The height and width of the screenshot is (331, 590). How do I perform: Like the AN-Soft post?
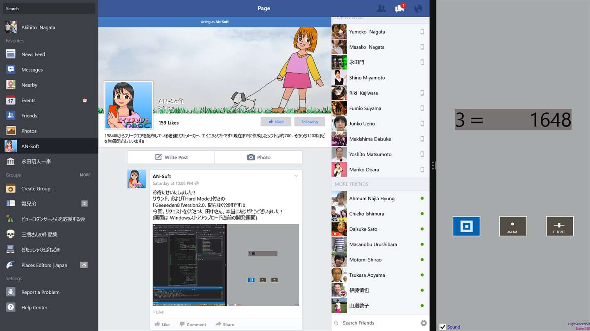(x=162, y=324)
